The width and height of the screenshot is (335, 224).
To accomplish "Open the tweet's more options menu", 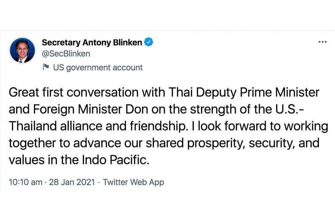I will (322, 42).
